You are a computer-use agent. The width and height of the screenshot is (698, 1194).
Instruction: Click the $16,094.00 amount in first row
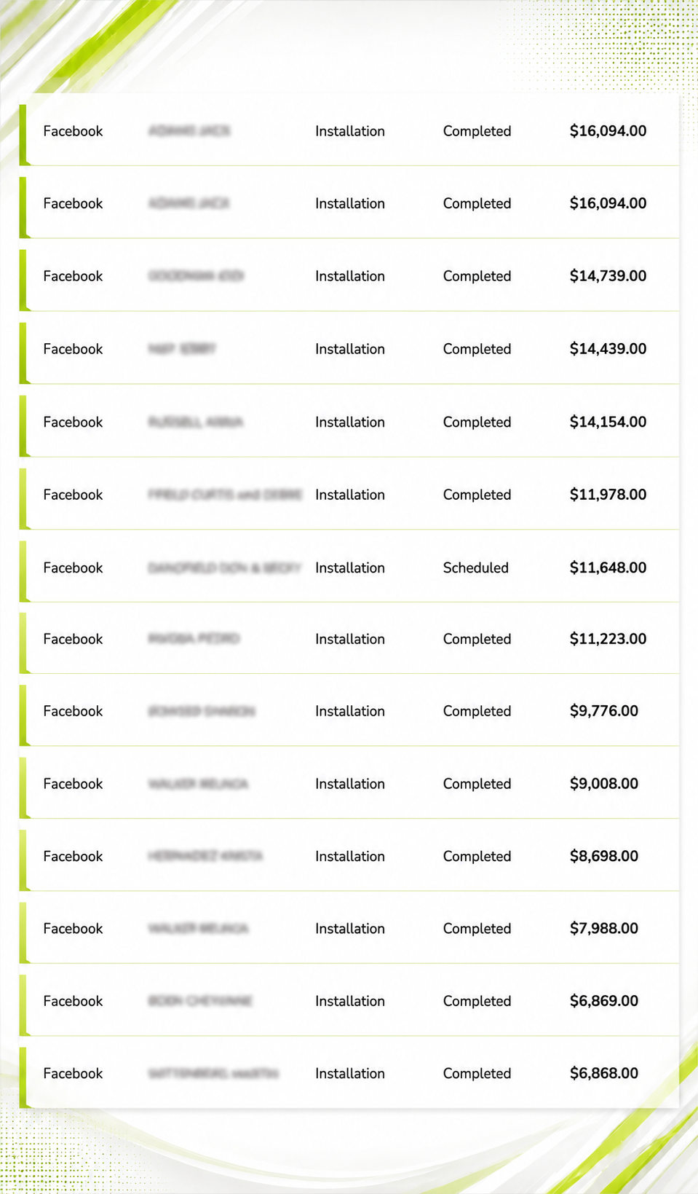pos(608,131)
